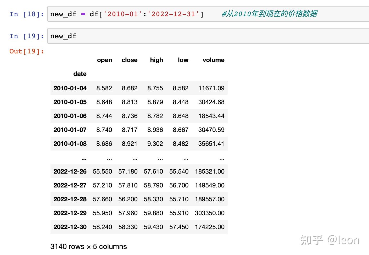The image size is (369, 255).
Task: Click the 2022-12-30 row label
Action: 70,227
